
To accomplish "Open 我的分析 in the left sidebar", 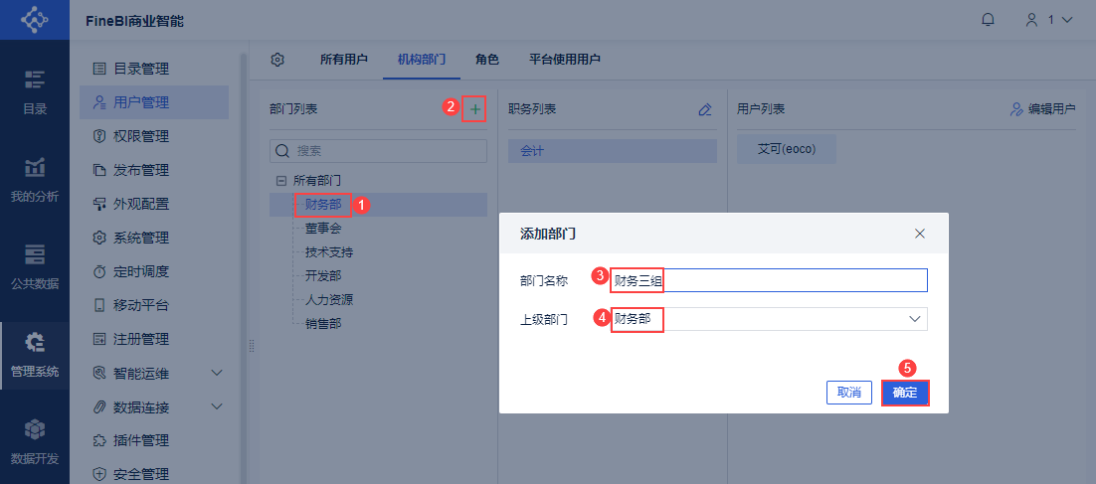I will pyautogui.click(x=35, y=179).
